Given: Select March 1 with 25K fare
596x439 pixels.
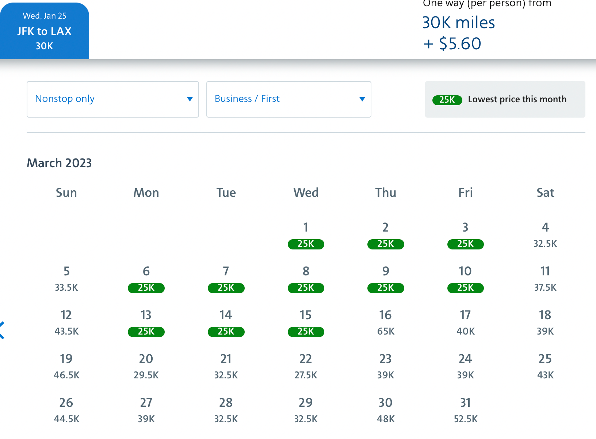Looking at the screenshot, I should click(306, 236).
